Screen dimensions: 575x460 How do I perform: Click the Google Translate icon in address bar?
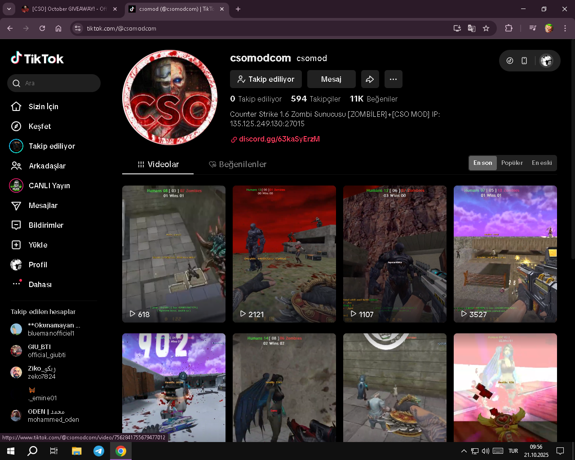click(x=471, y=28)
